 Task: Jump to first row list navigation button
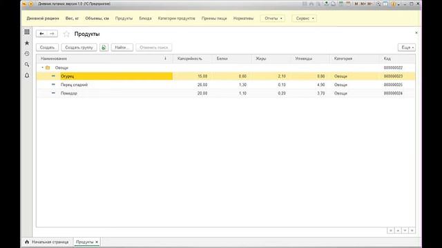pos(391,231)
